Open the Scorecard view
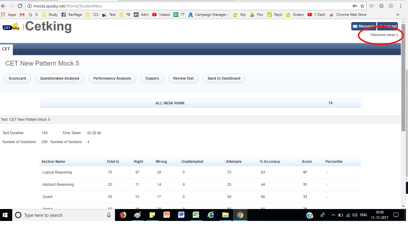Screen dimensions: 408x229 [x=17, y=78]
